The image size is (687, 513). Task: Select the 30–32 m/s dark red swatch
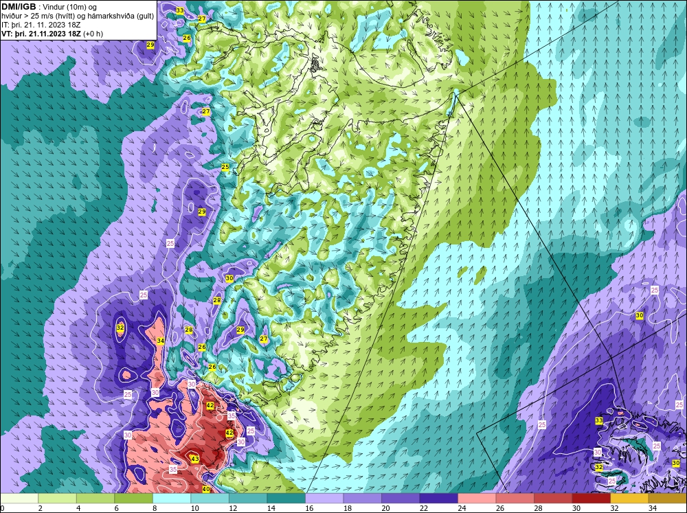coord(591,498)
